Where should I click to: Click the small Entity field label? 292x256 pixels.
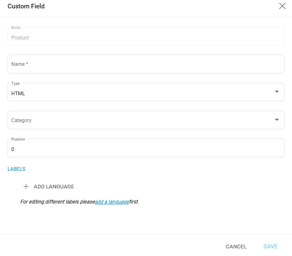(16, 28)
